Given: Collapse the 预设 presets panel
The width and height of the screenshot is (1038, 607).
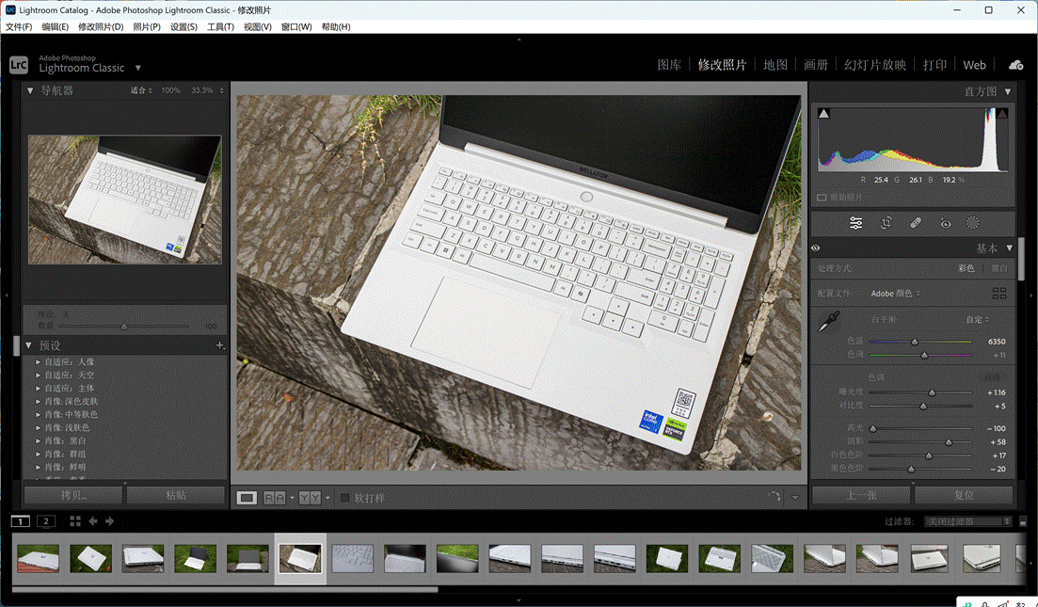Looking at the screenshot, I should coord(28,344).
